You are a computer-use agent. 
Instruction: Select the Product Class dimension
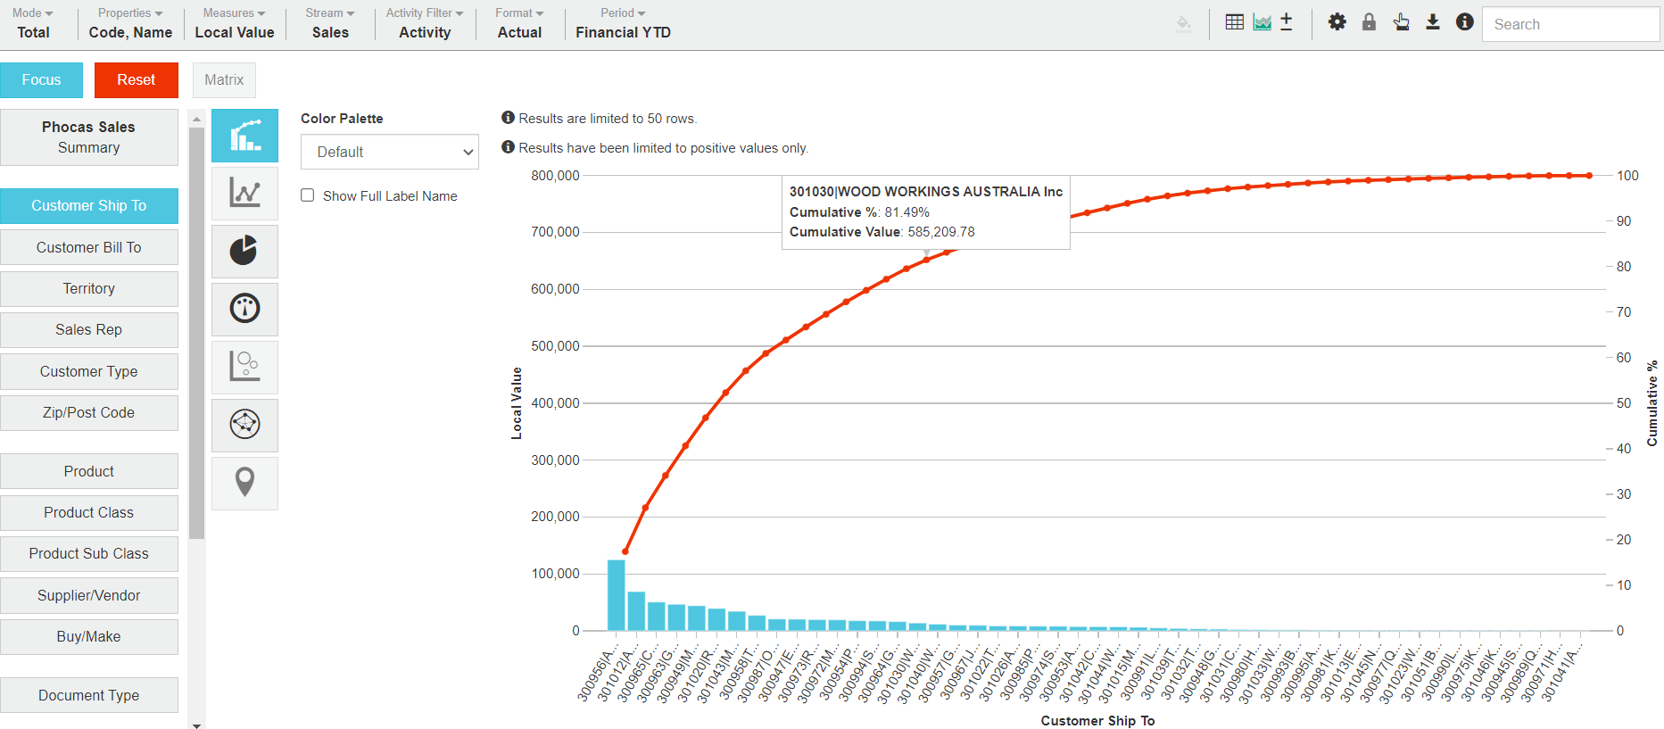(89, 512)
